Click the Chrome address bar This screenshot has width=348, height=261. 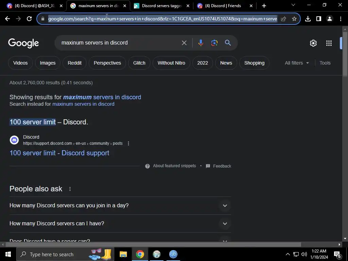click(x=162, y=19)
